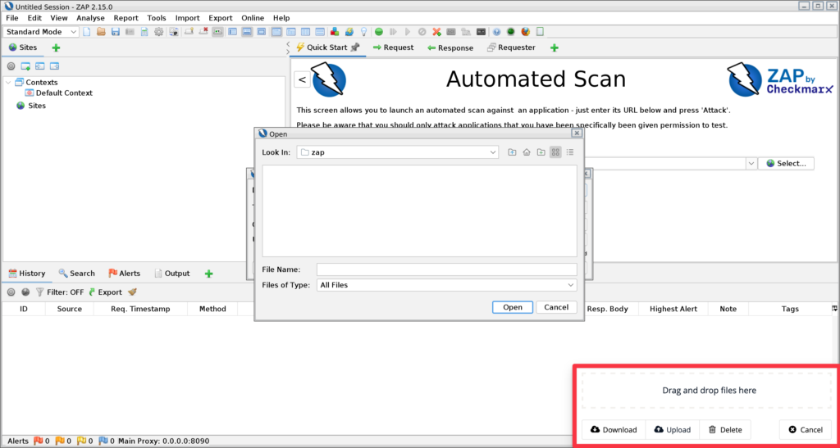Open the URL to attack dropdown arrow
Image resolution: width=840 pixels, height=448 pixels.
coord(751,164)
